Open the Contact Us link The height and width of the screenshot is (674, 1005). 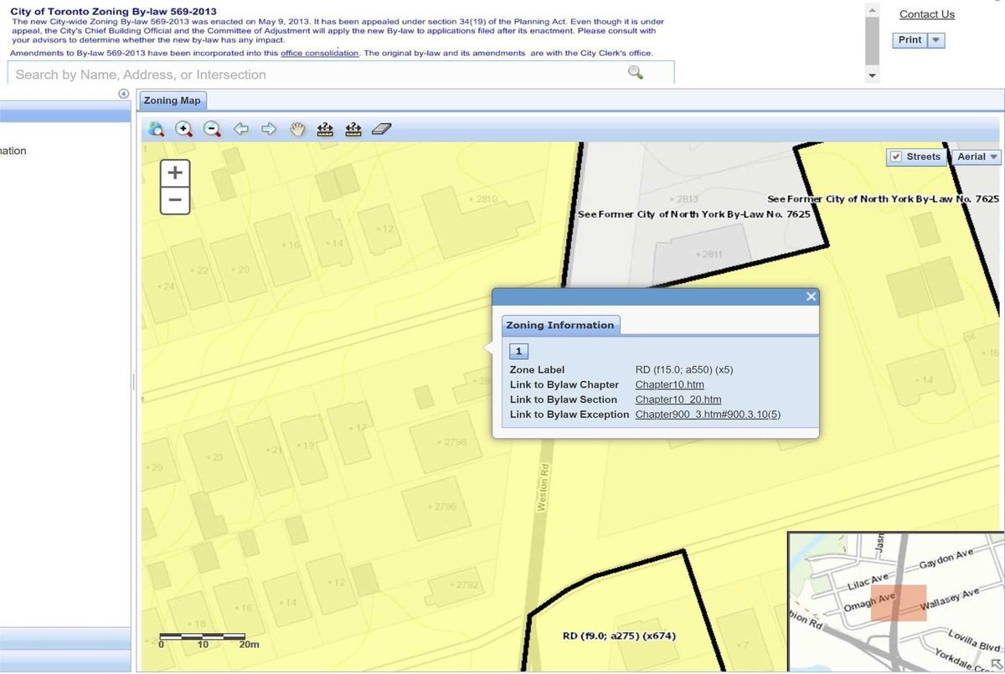(926, 14)
